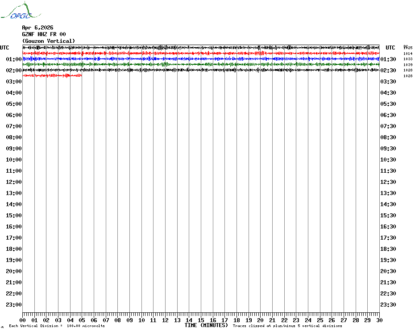The image size is (415, 332).
Task: Click minute label '20' on the bottom axis
Action: click(x=261, y=320)
